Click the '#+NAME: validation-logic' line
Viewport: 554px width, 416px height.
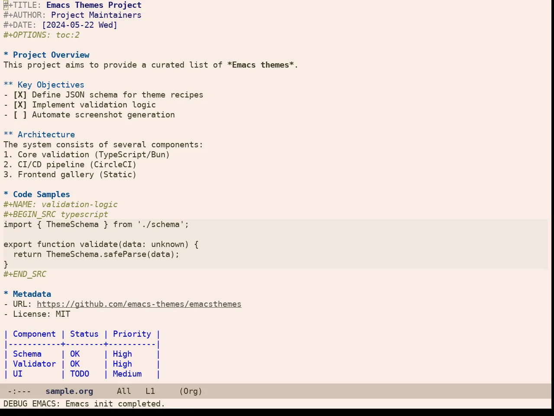(61, 205)
